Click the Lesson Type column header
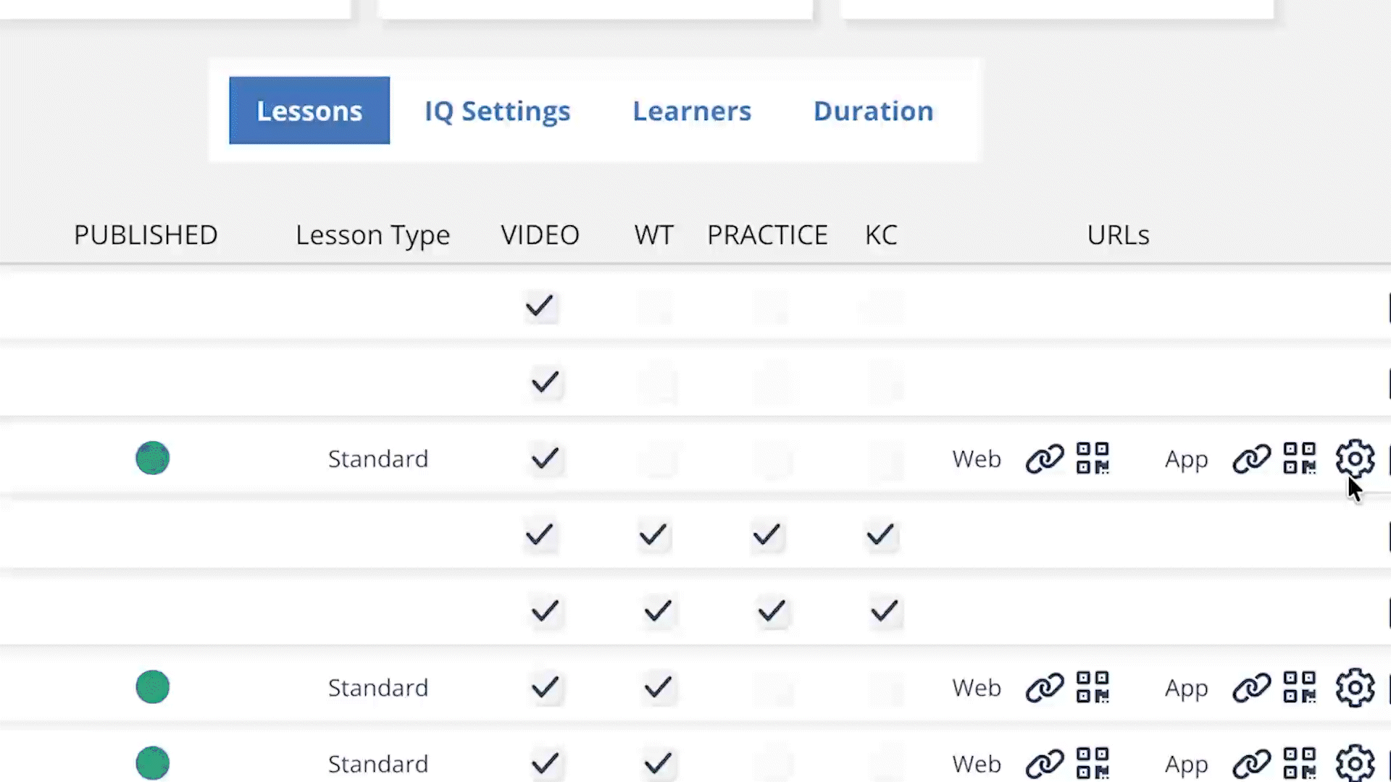 click(x=372, y=235)
